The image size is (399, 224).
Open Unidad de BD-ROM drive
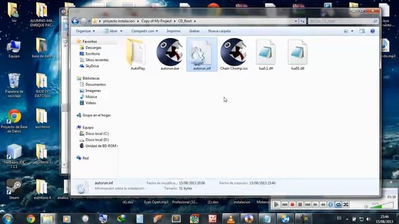[101, 146]
